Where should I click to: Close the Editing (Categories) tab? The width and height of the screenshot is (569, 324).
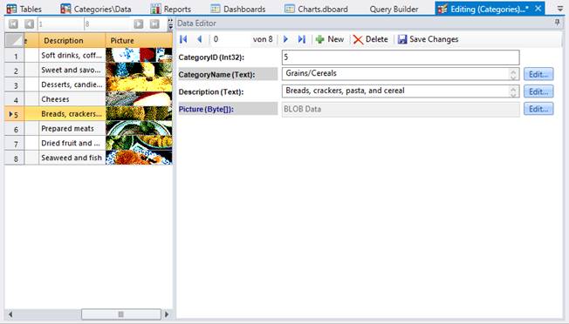tap(538, 9)
